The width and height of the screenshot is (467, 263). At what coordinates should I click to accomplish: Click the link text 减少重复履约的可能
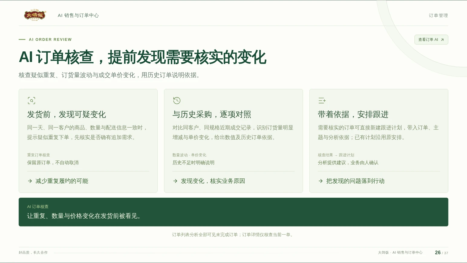coord(62,181)
